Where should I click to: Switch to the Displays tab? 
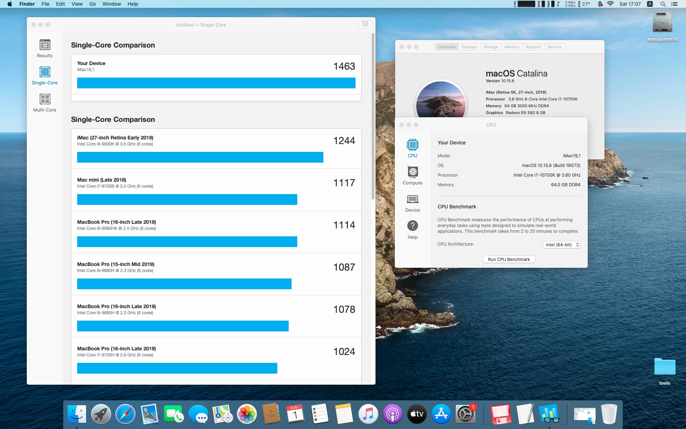[469, 47]
